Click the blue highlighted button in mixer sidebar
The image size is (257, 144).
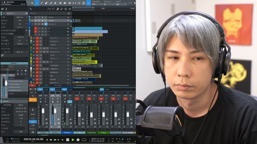coord(33,122)
